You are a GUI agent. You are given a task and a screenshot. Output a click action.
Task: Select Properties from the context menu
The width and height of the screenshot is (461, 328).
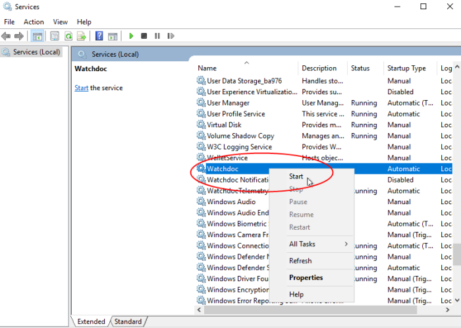(x=306, y=278)
